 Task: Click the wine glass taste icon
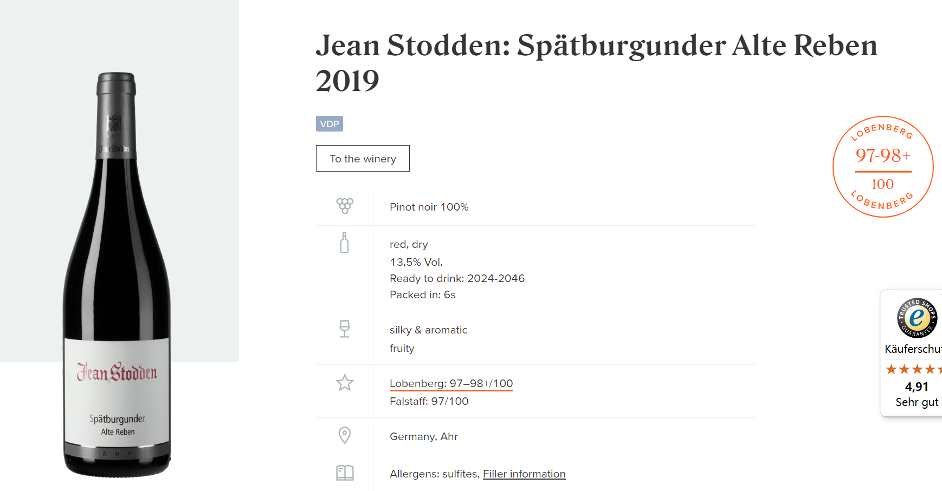tap(345, 329)
